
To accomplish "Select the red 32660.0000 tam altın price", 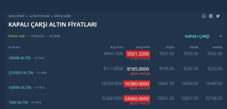I will pos(137,99).
